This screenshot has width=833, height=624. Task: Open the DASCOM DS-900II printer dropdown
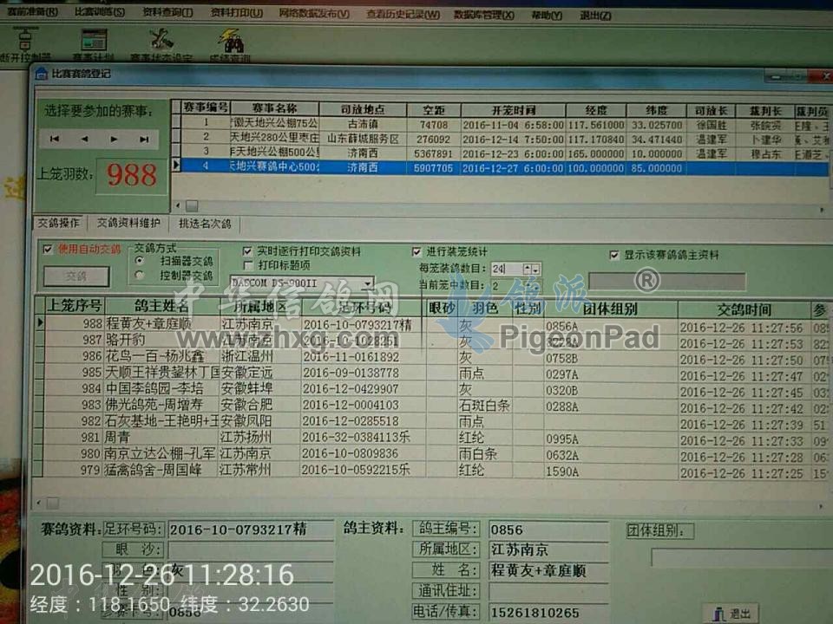coord(367,284)
